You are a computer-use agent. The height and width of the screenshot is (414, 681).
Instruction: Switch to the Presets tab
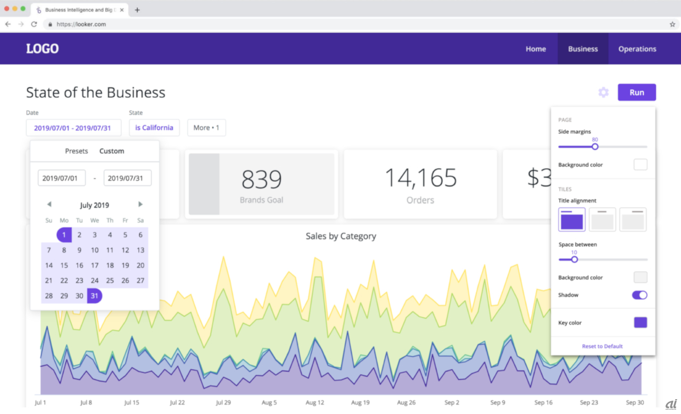tap(77, 151)
